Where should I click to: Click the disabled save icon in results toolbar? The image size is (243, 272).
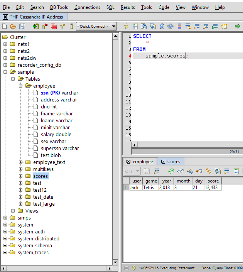pyautogui.click(x=147, y=171)
